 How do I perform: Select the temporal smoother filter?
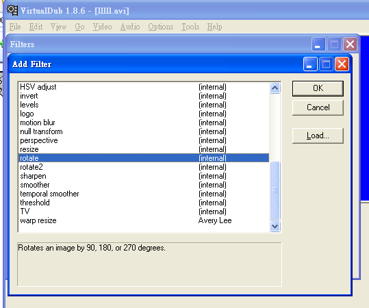point(144,194)
